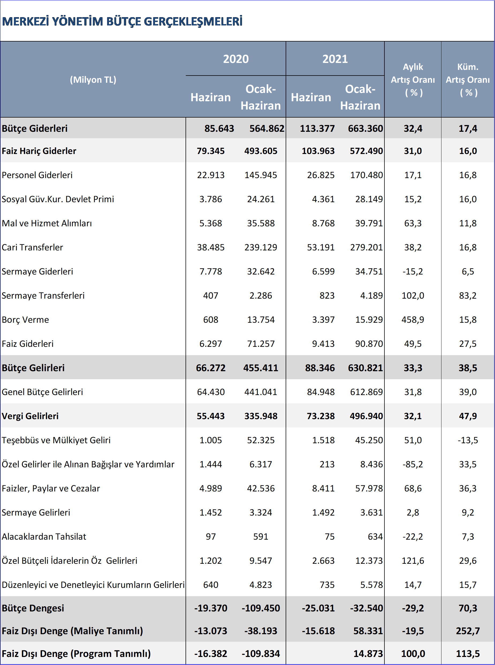The height and width of the screenshot is (665, 495).
Task: Select the Faiz Giderleri row label
Action: (28, 344)
